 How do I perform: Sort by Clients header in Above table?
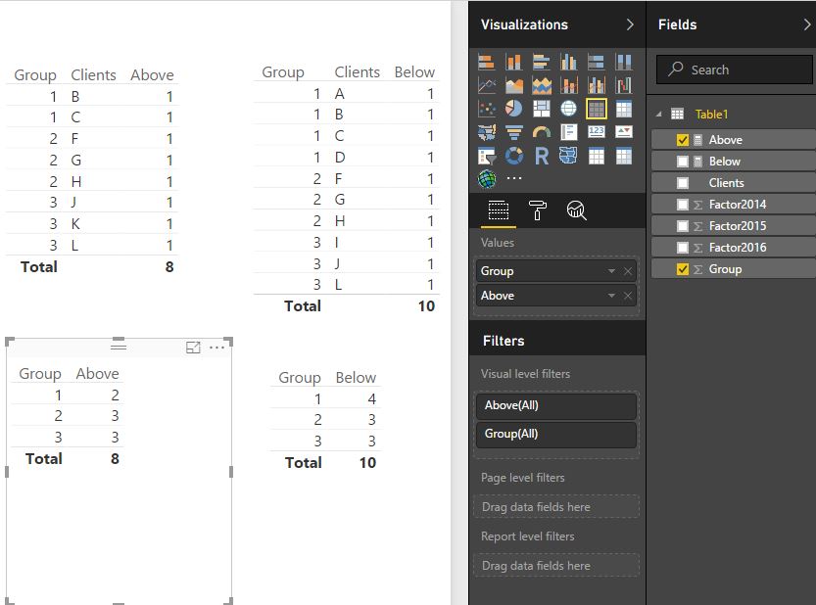click(x=93, y=75)
